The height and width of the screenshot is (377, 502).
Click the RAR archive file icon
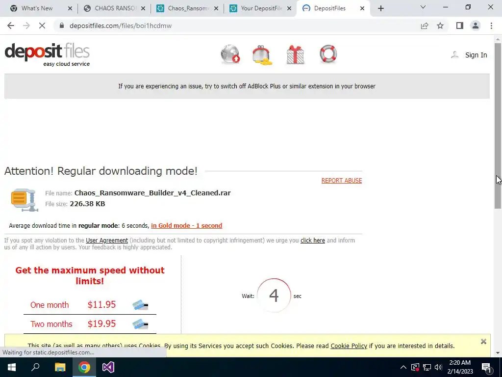coord(25,200)
